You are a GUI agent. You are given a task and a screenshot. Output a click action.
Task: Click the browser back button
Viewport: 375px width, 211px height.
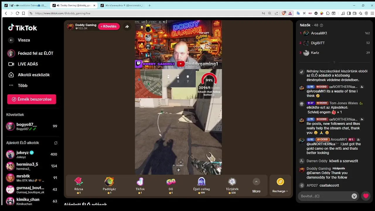[6, 13]
